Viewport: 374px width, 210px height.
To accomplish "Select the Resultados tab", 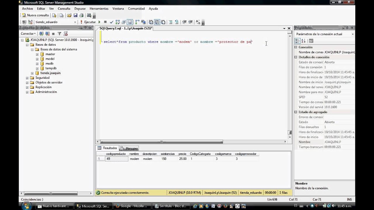I will [x=108, y=148].
